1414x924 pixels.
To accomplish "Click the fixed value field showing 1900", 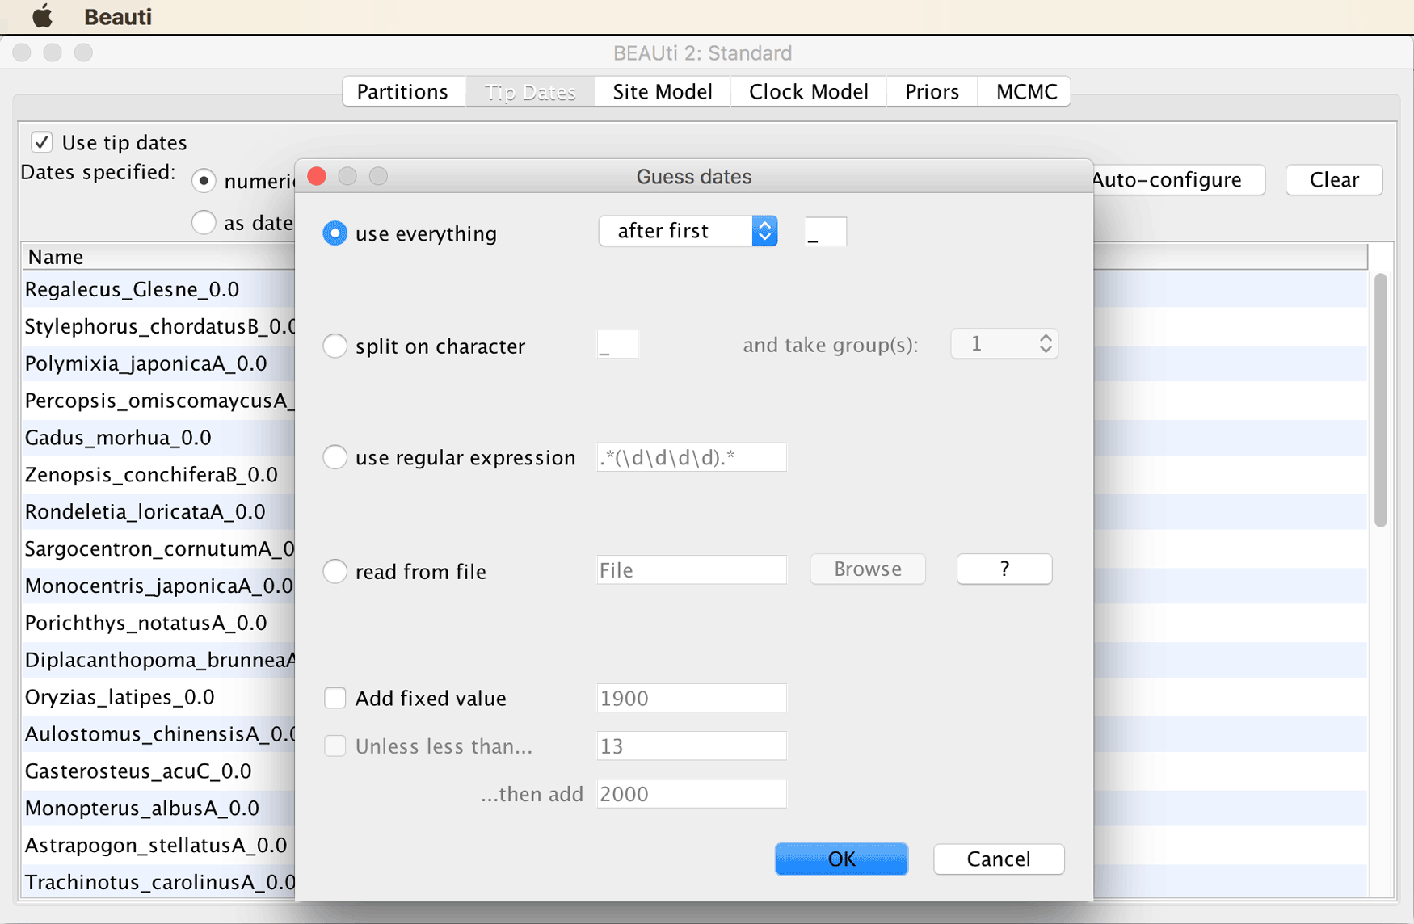I will point(692,698).
